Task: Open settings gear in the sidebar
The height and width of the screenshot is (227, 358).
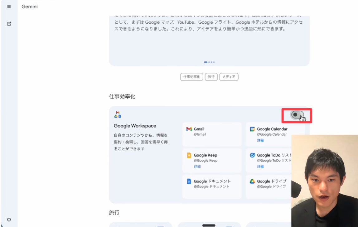Action: 9,220
